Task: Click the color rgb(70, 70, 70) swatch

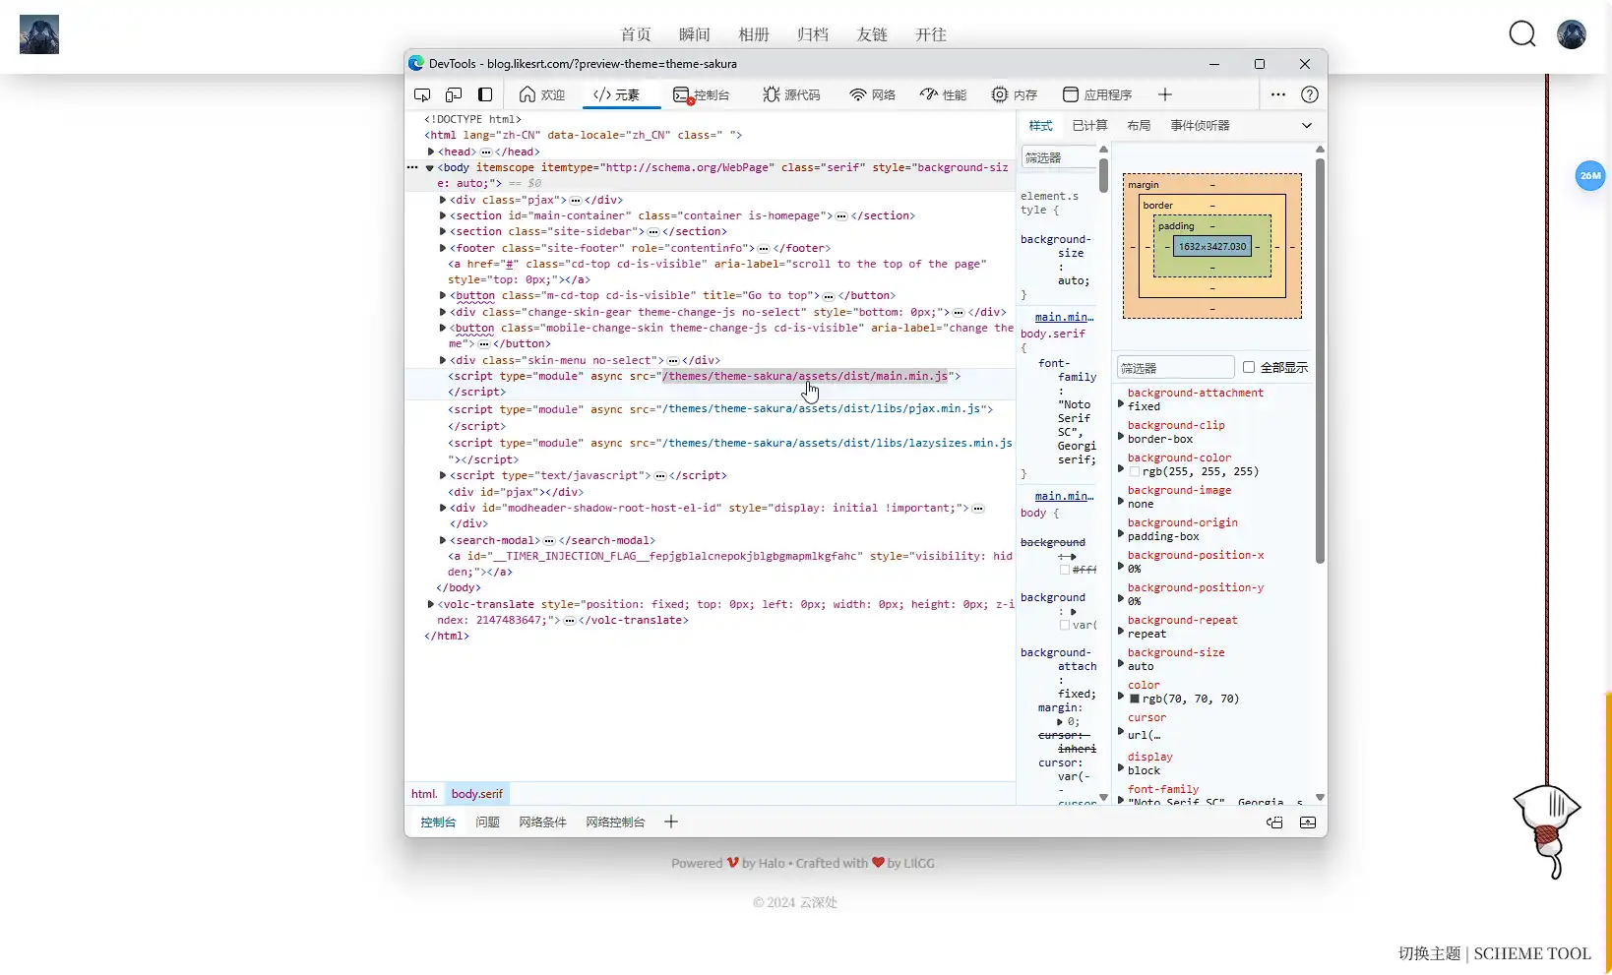Action: 1135,699
